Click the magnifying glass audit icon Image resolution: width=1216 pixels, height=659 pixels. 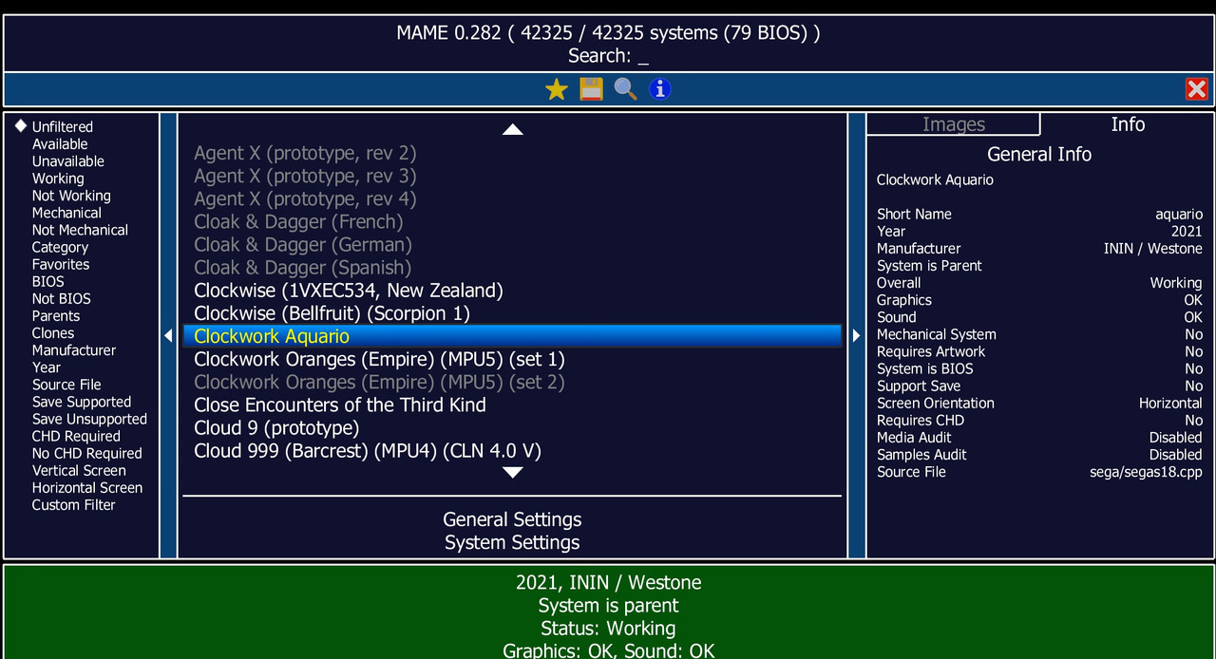point(625,89)
